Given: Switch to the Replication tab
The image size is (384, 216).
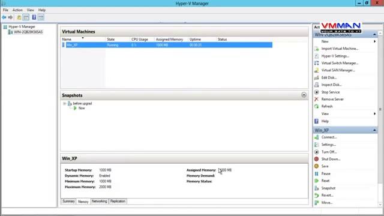Looking at the screenshot, I should 118,202.
